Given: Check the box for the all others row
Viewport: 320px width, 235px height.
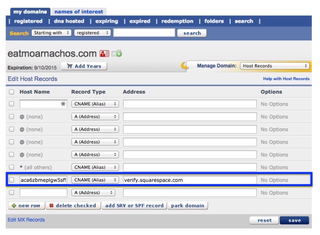Looking at the screenshot, I should pos(11,167).
